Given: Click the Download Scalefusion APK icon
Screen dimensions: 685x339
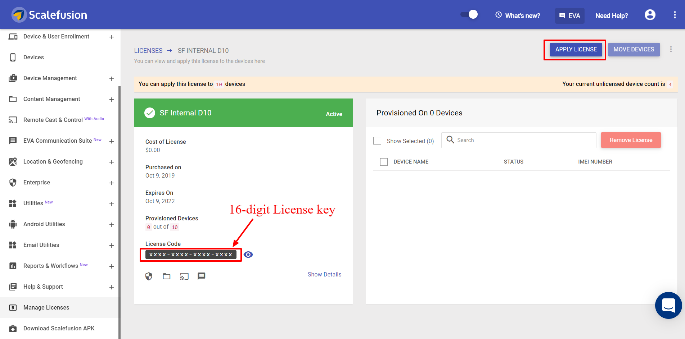Looking at the screenshot, I should coord(13,328).
